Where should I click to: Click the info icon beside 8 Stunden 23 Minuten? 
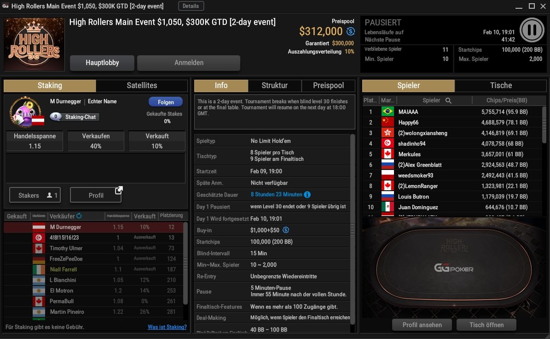pos(307,194)
